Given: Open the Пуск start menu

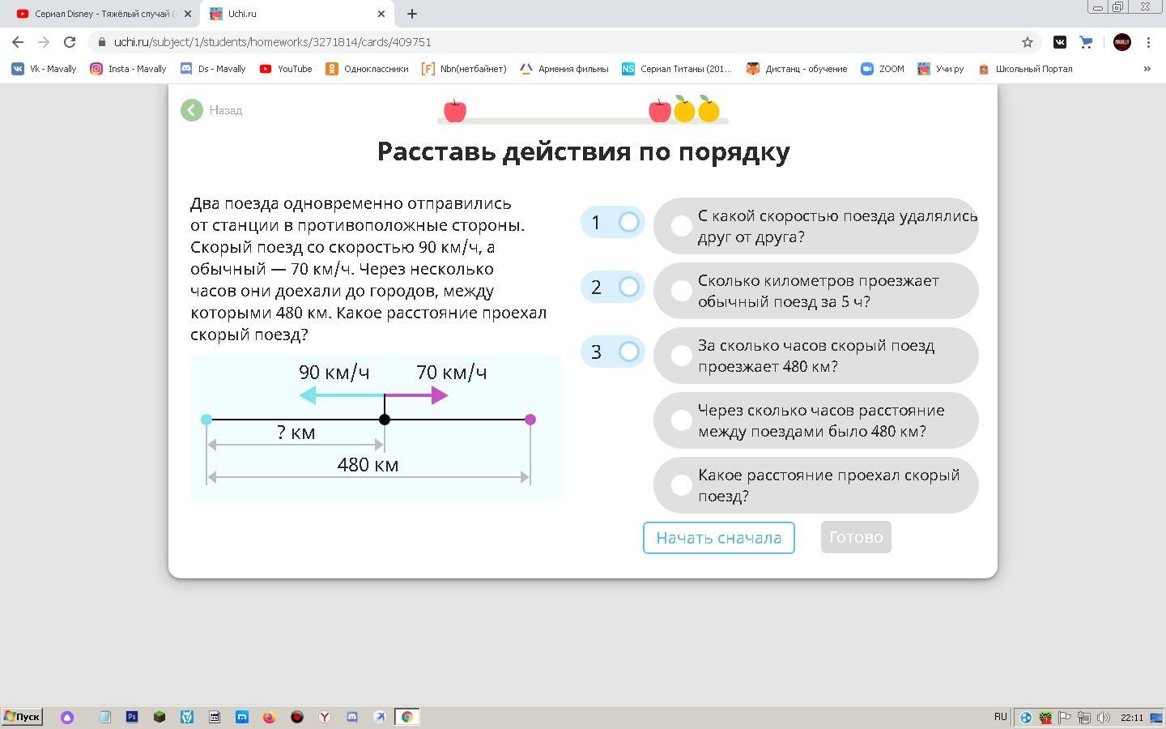Looking at the screenshot, I should (x=22, y=717).
